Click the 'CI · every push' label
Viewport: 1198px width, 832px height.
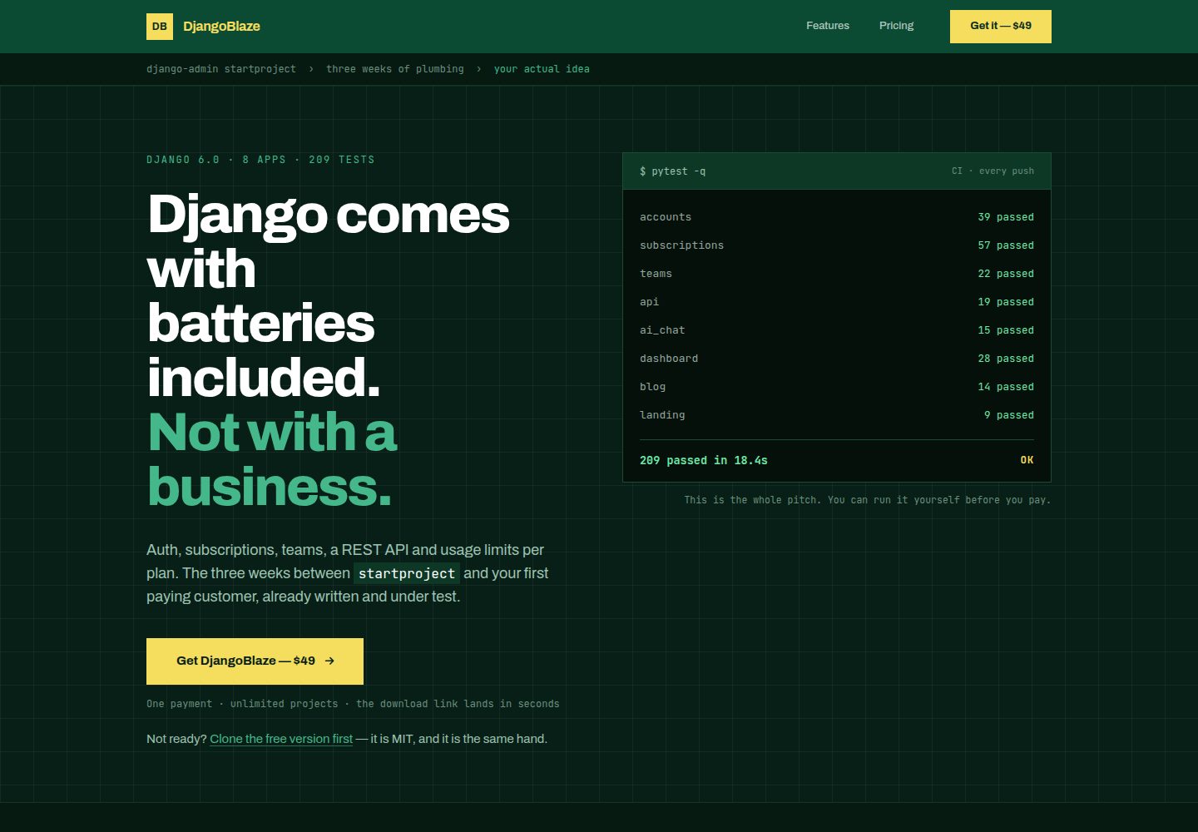(x=993, y=171)
